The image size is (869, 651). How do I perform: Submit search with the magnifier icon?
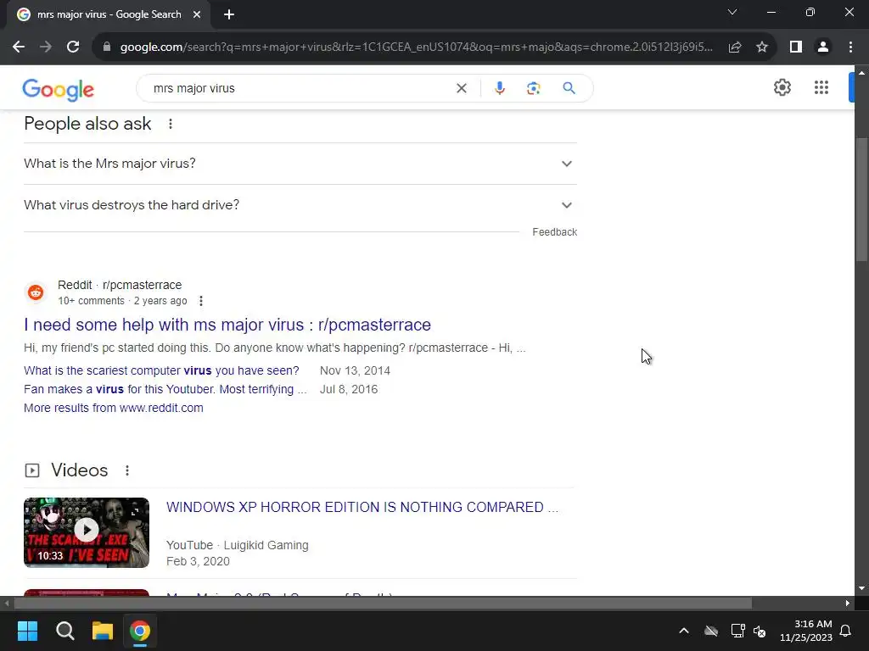[x=569, y=88]
